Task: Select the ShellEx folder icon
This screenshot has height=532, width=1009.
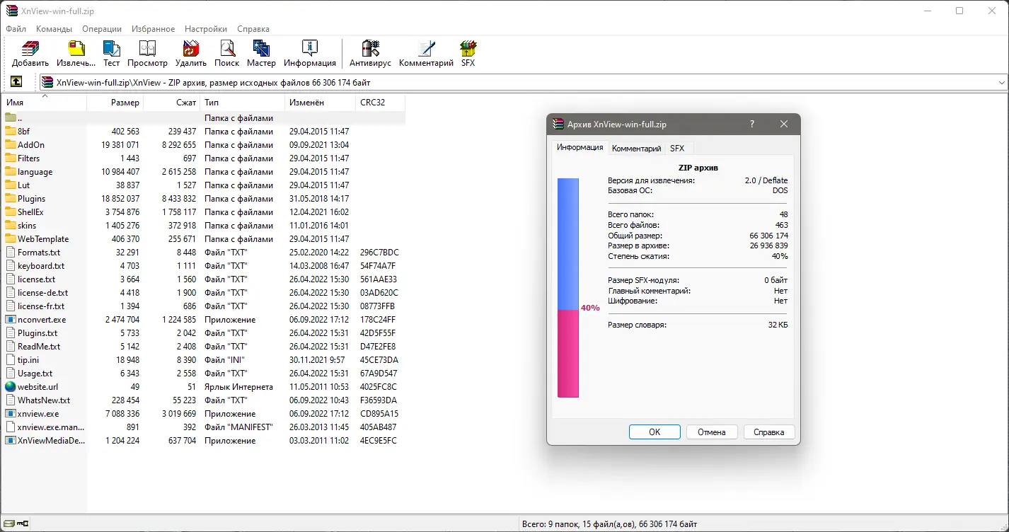Action: pos(11,212)
